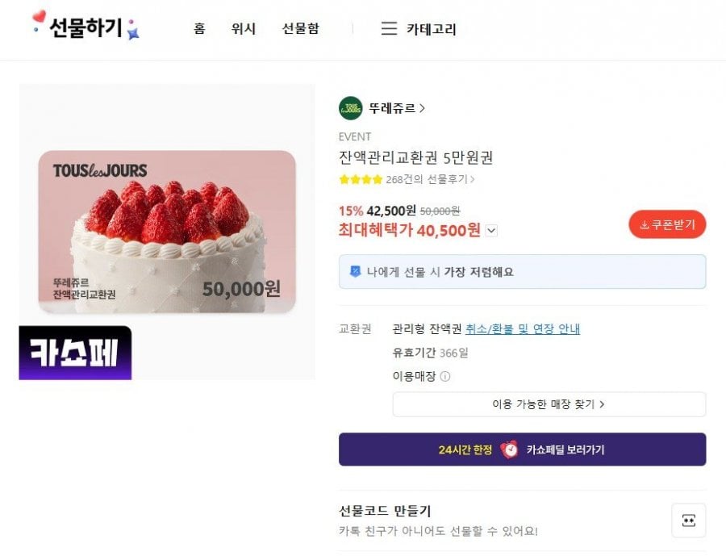Open the 카테고리 hamburger menu

(388, 28)
